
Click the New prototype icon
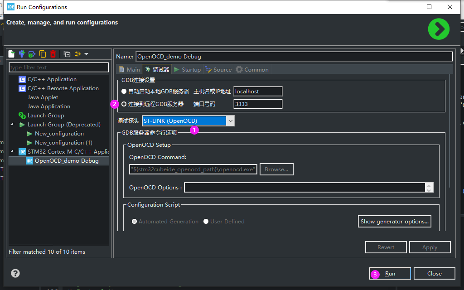(22, 54)
